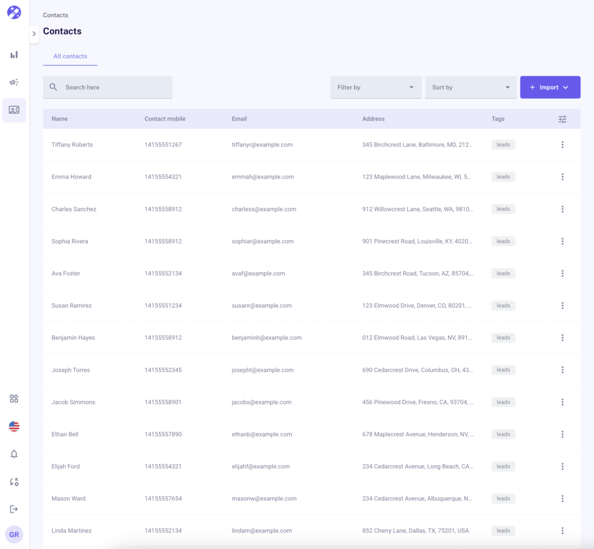Open the Sort by dropdown

[470, 88]
